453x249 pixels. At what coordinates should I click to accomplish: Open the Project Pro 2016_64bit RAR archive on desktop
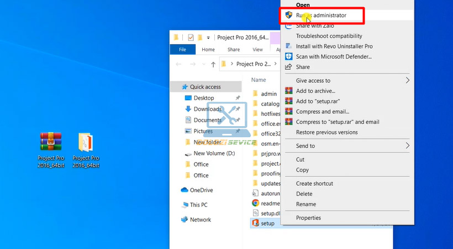click(51, 142)
